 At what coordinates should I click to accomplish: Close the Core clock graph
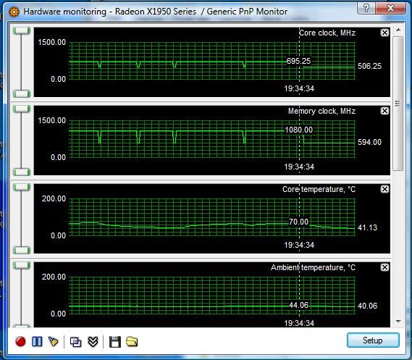(384, 33)
